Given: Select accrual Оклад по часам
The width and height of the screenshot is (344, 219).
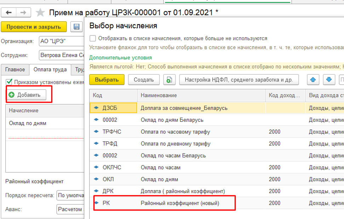Looking at the screenshot, I should [217, 167].
